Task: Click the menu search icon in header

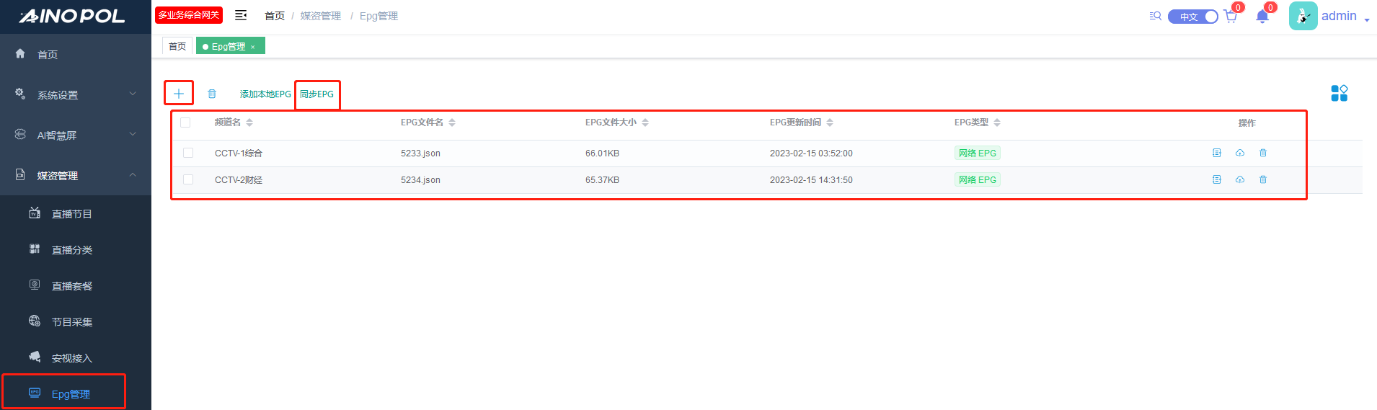Action: coord(1155,16)
